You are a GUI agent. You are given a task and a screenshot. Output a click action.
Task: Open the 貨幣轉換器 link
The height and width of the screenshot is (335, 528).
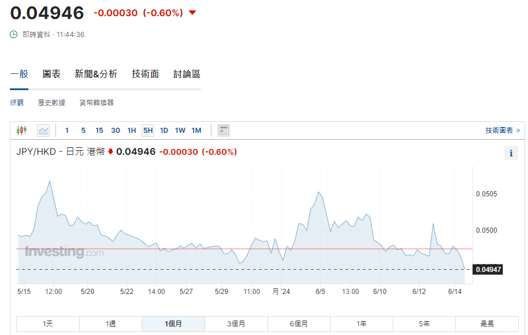coord(96,103)
